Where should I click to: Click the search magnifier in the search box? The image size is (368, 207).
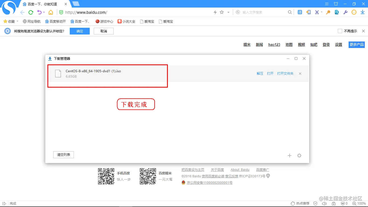point(290,12)
